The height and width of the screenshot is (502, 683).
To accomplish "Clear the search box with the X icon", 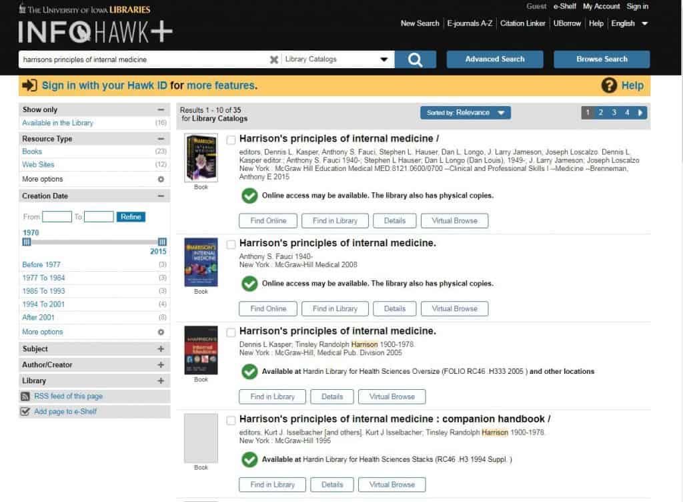I will pos(273,59).
